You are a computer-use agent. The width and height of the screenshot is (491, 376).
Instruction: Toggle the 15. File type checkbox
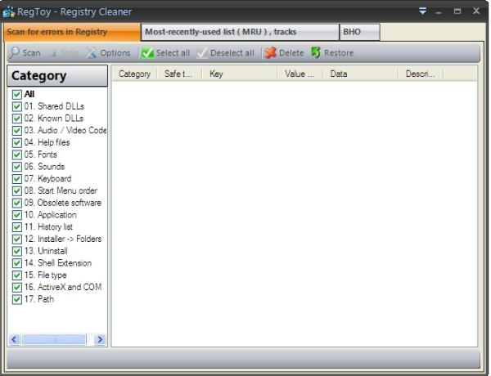(17, 275)
